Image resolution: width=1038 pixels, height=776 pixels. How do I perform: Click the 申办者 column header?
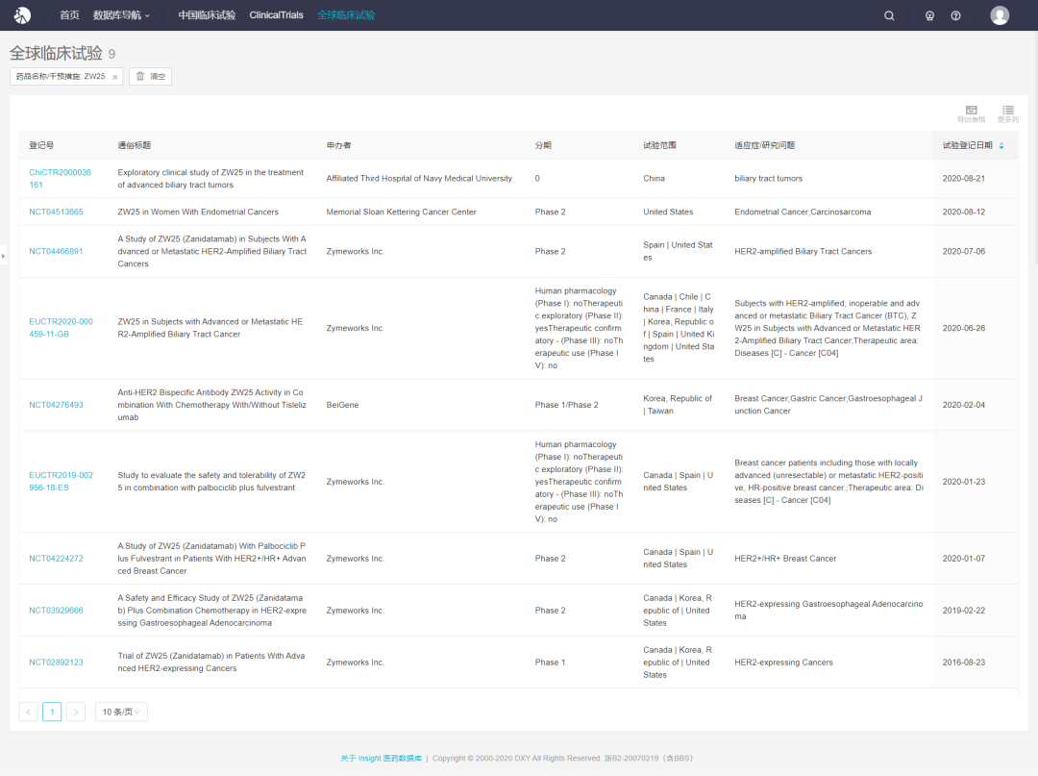pyautogui.click(x=339, y=145)
